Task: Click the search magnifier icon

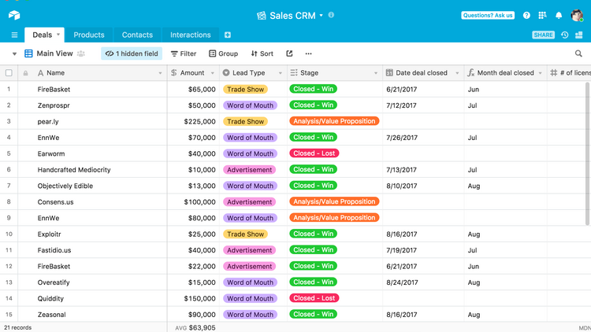Action: [578, 53]
